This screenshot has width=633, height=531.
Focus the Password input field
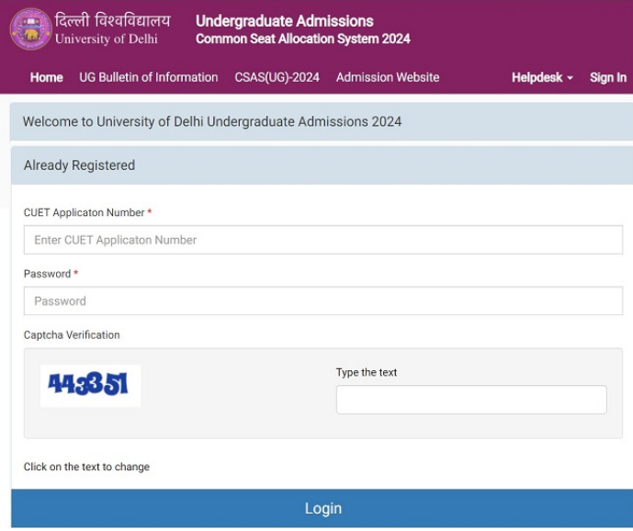[x=323, y=300]
